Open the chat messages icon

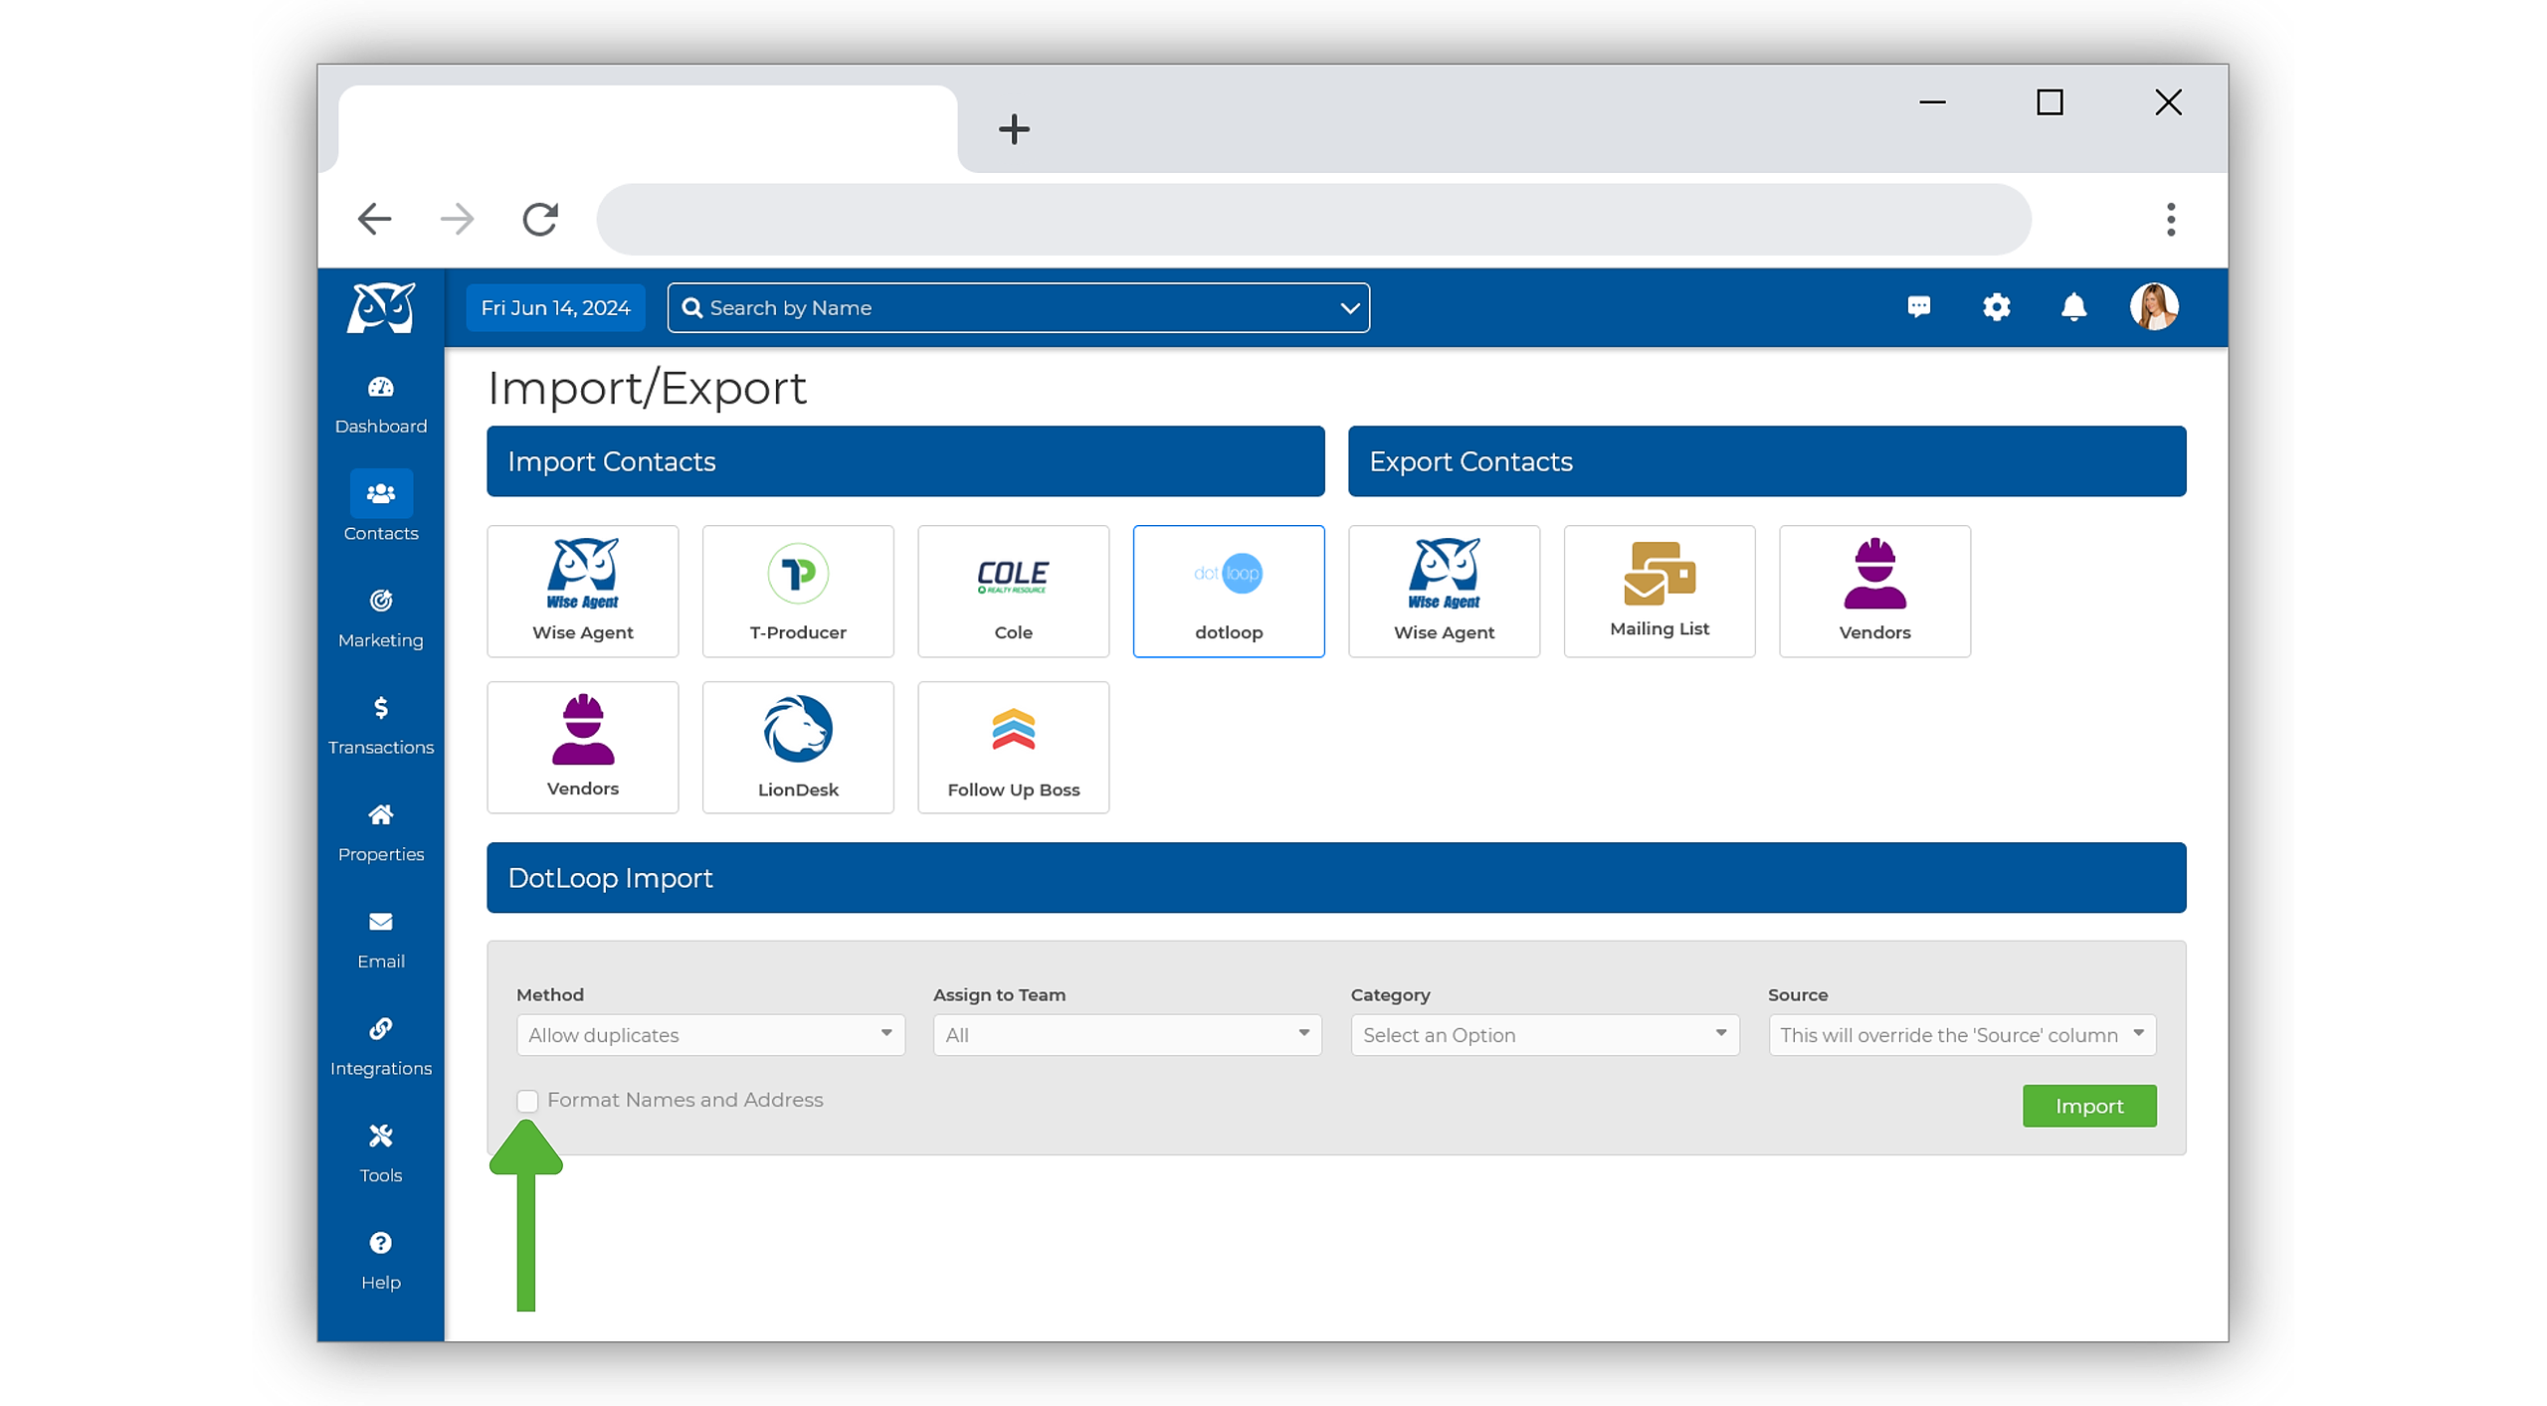[1918, 307]
